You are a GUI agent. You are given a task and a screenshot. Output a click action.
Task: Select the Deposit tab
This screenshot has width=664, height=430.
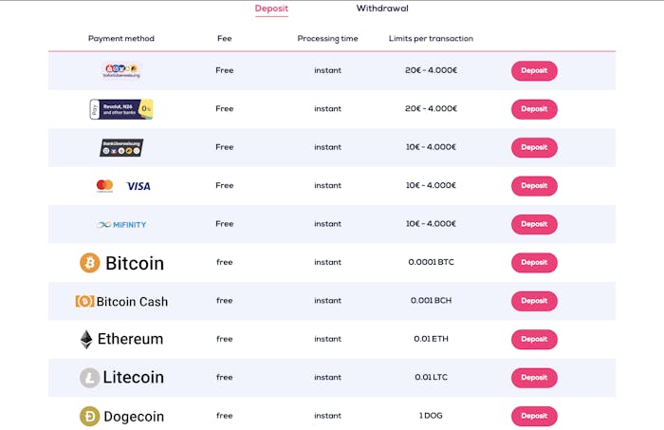[271, 9]
